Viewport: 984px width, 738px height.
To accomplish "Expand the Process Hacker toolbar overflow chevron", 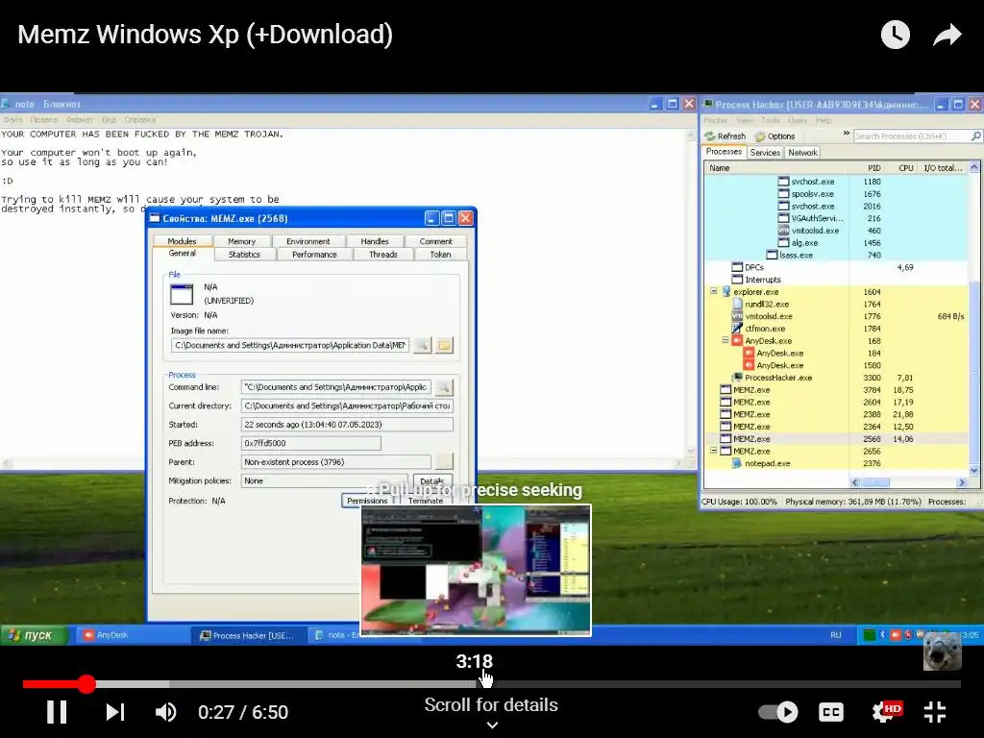I will [x=846, y=133].
